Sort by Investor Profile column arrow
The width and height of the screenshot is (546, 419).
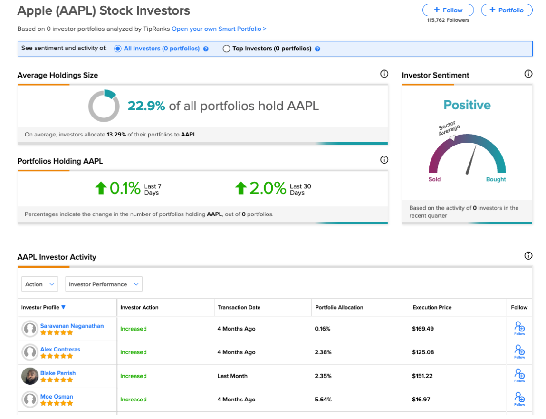(x=63, y=307)
